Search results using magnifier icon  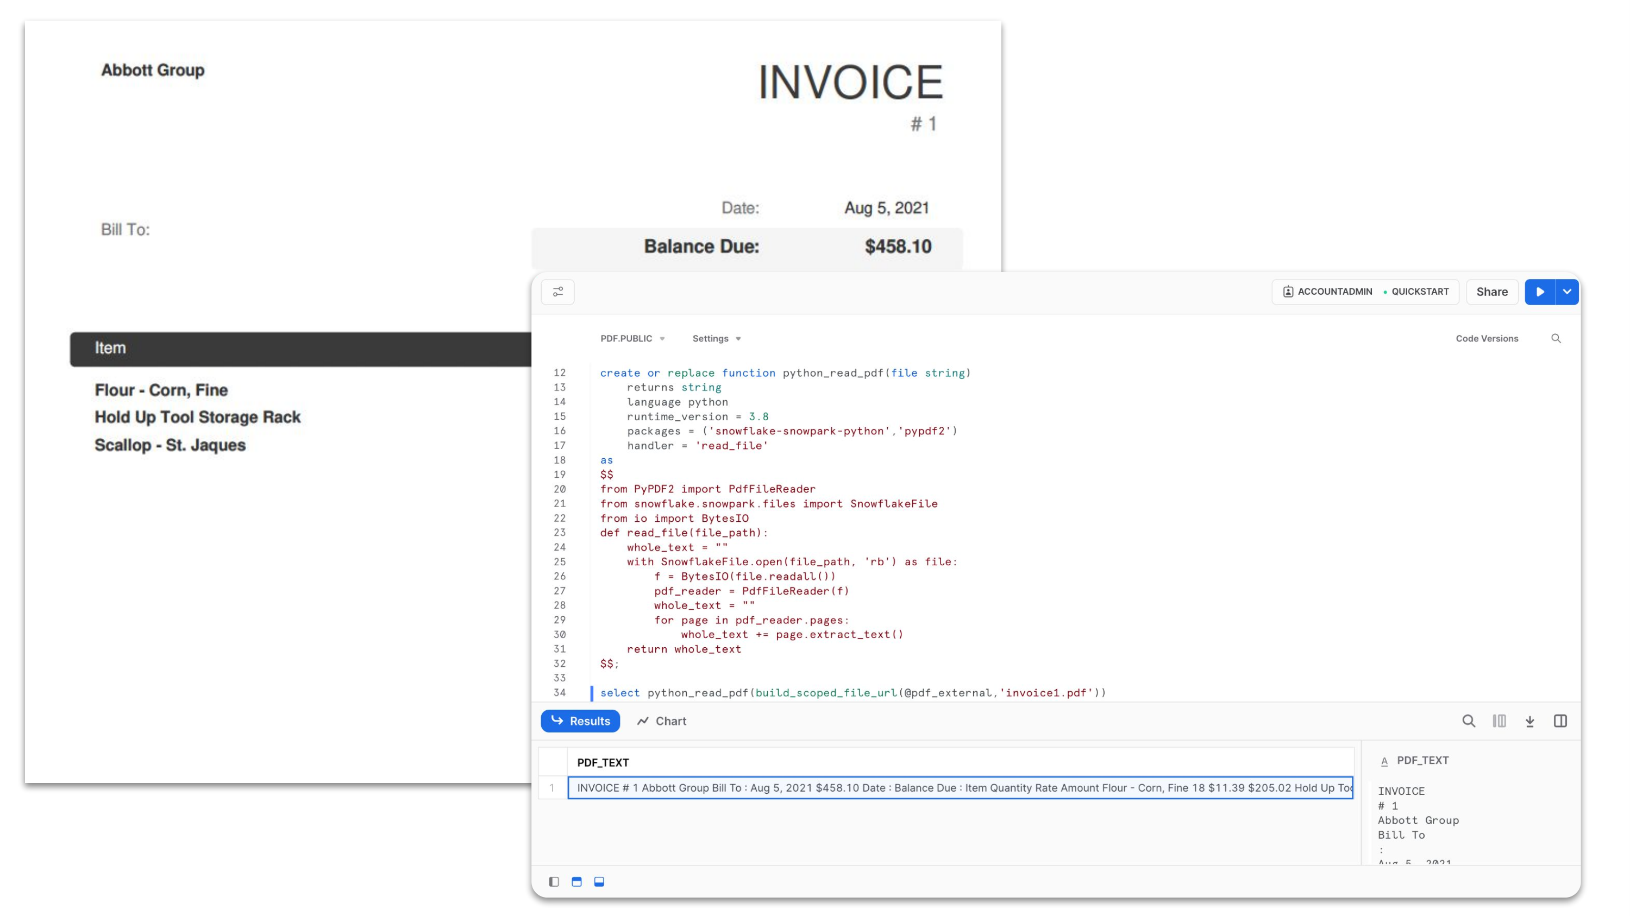point(1468,721)
